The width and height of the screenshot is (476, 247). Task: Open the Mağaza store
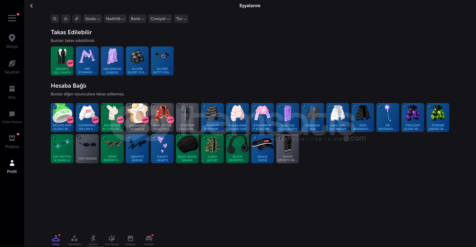tap(12, 141)
